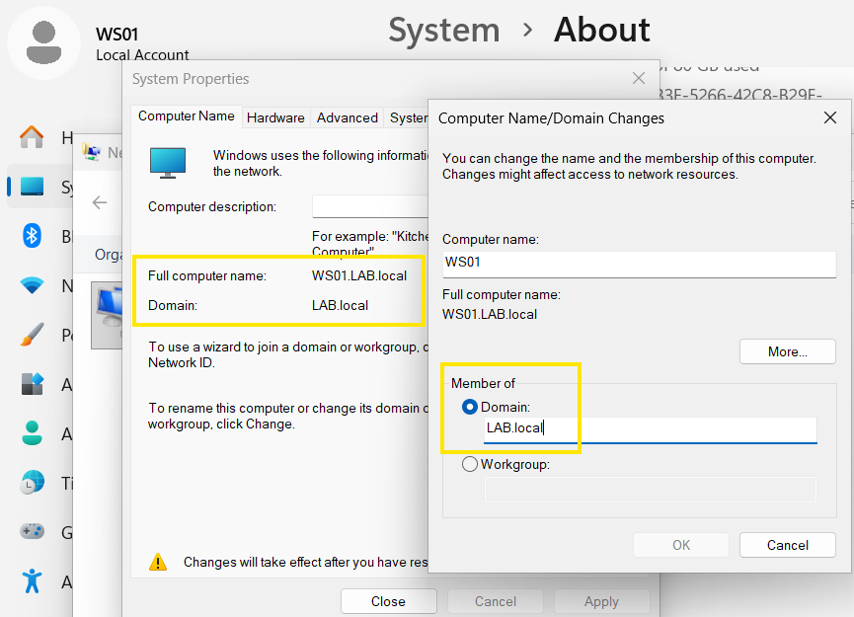The image size is (854, 617).
Task: Click Close button in System Properties
Action: pos(388,601)
